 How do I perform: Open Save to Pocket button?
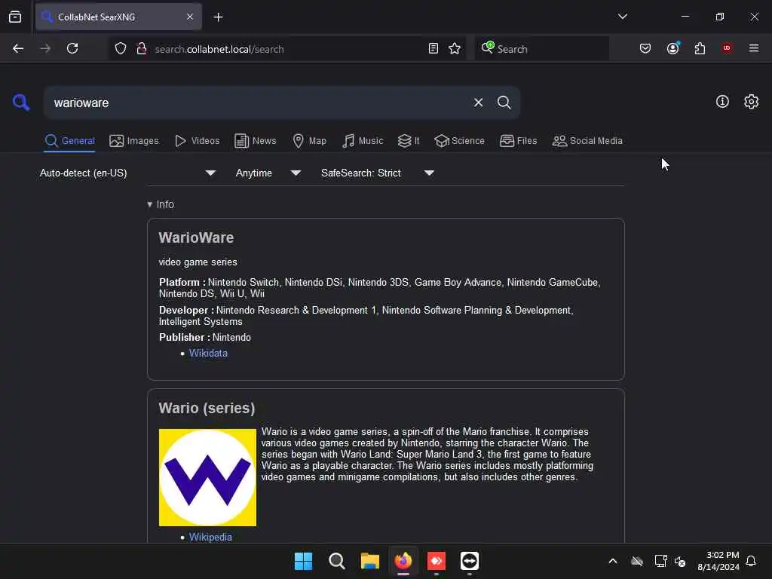tap(645, 48)
